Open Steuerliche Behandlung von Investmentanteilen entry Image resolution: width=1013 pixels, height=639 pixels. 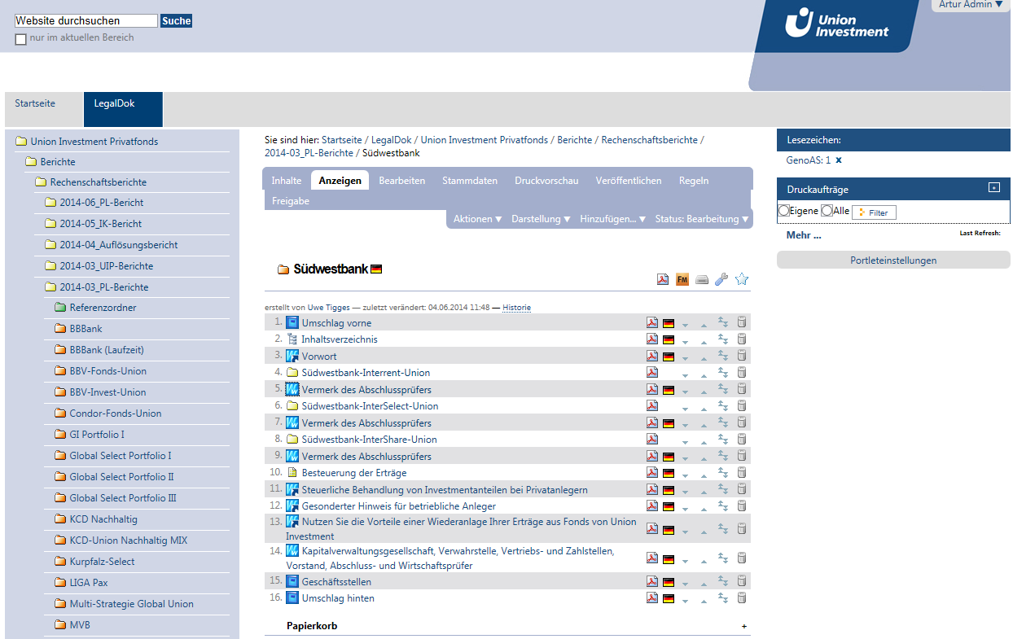pos(445,490)
